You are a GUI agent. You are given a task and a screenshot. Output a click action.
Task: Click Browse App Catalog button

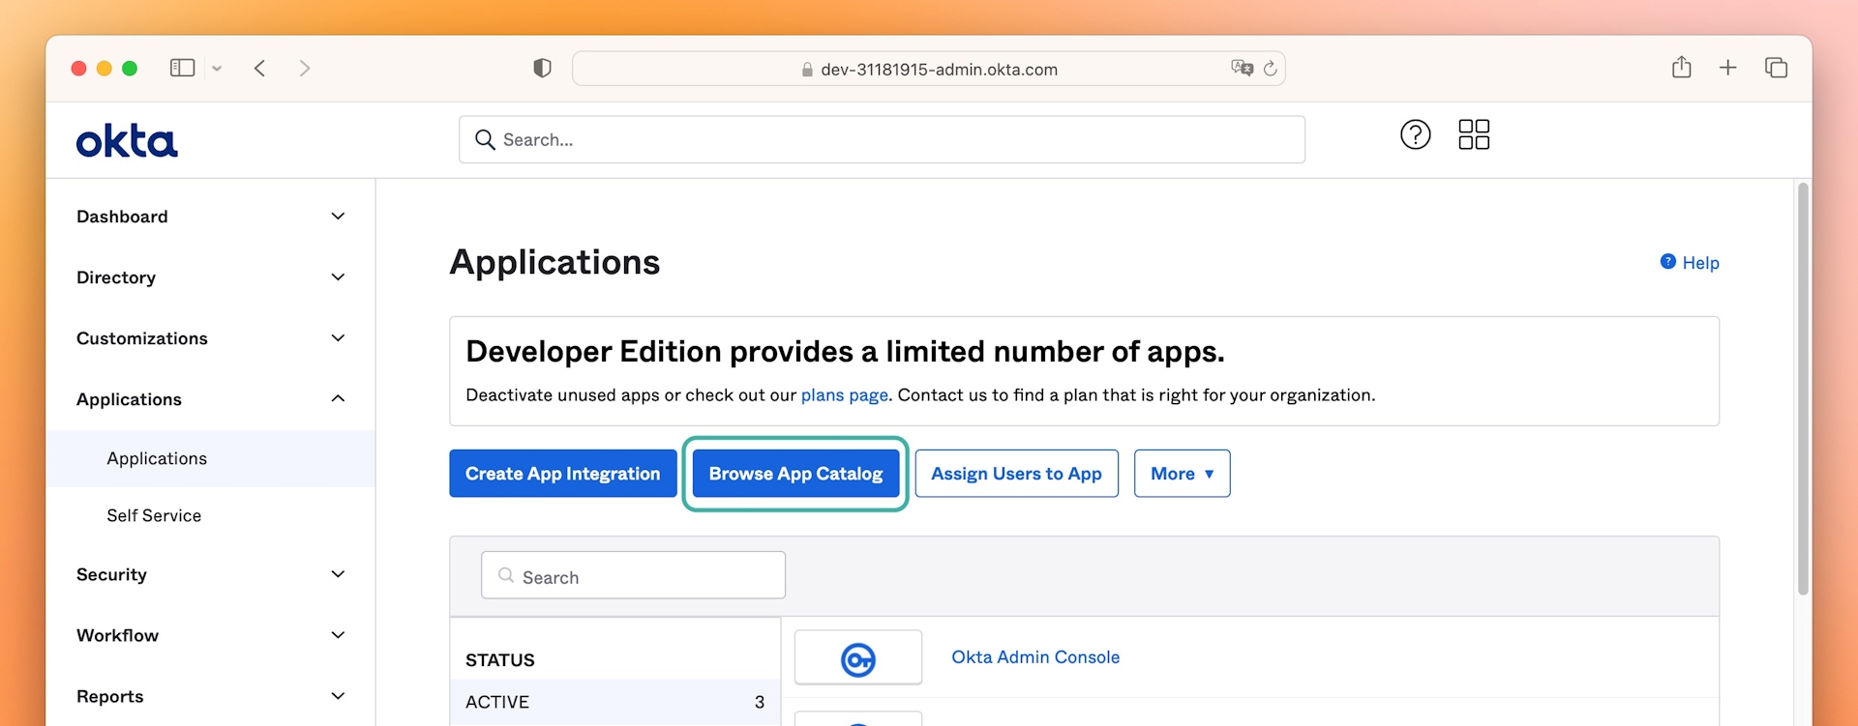click(x=795, y=474)
